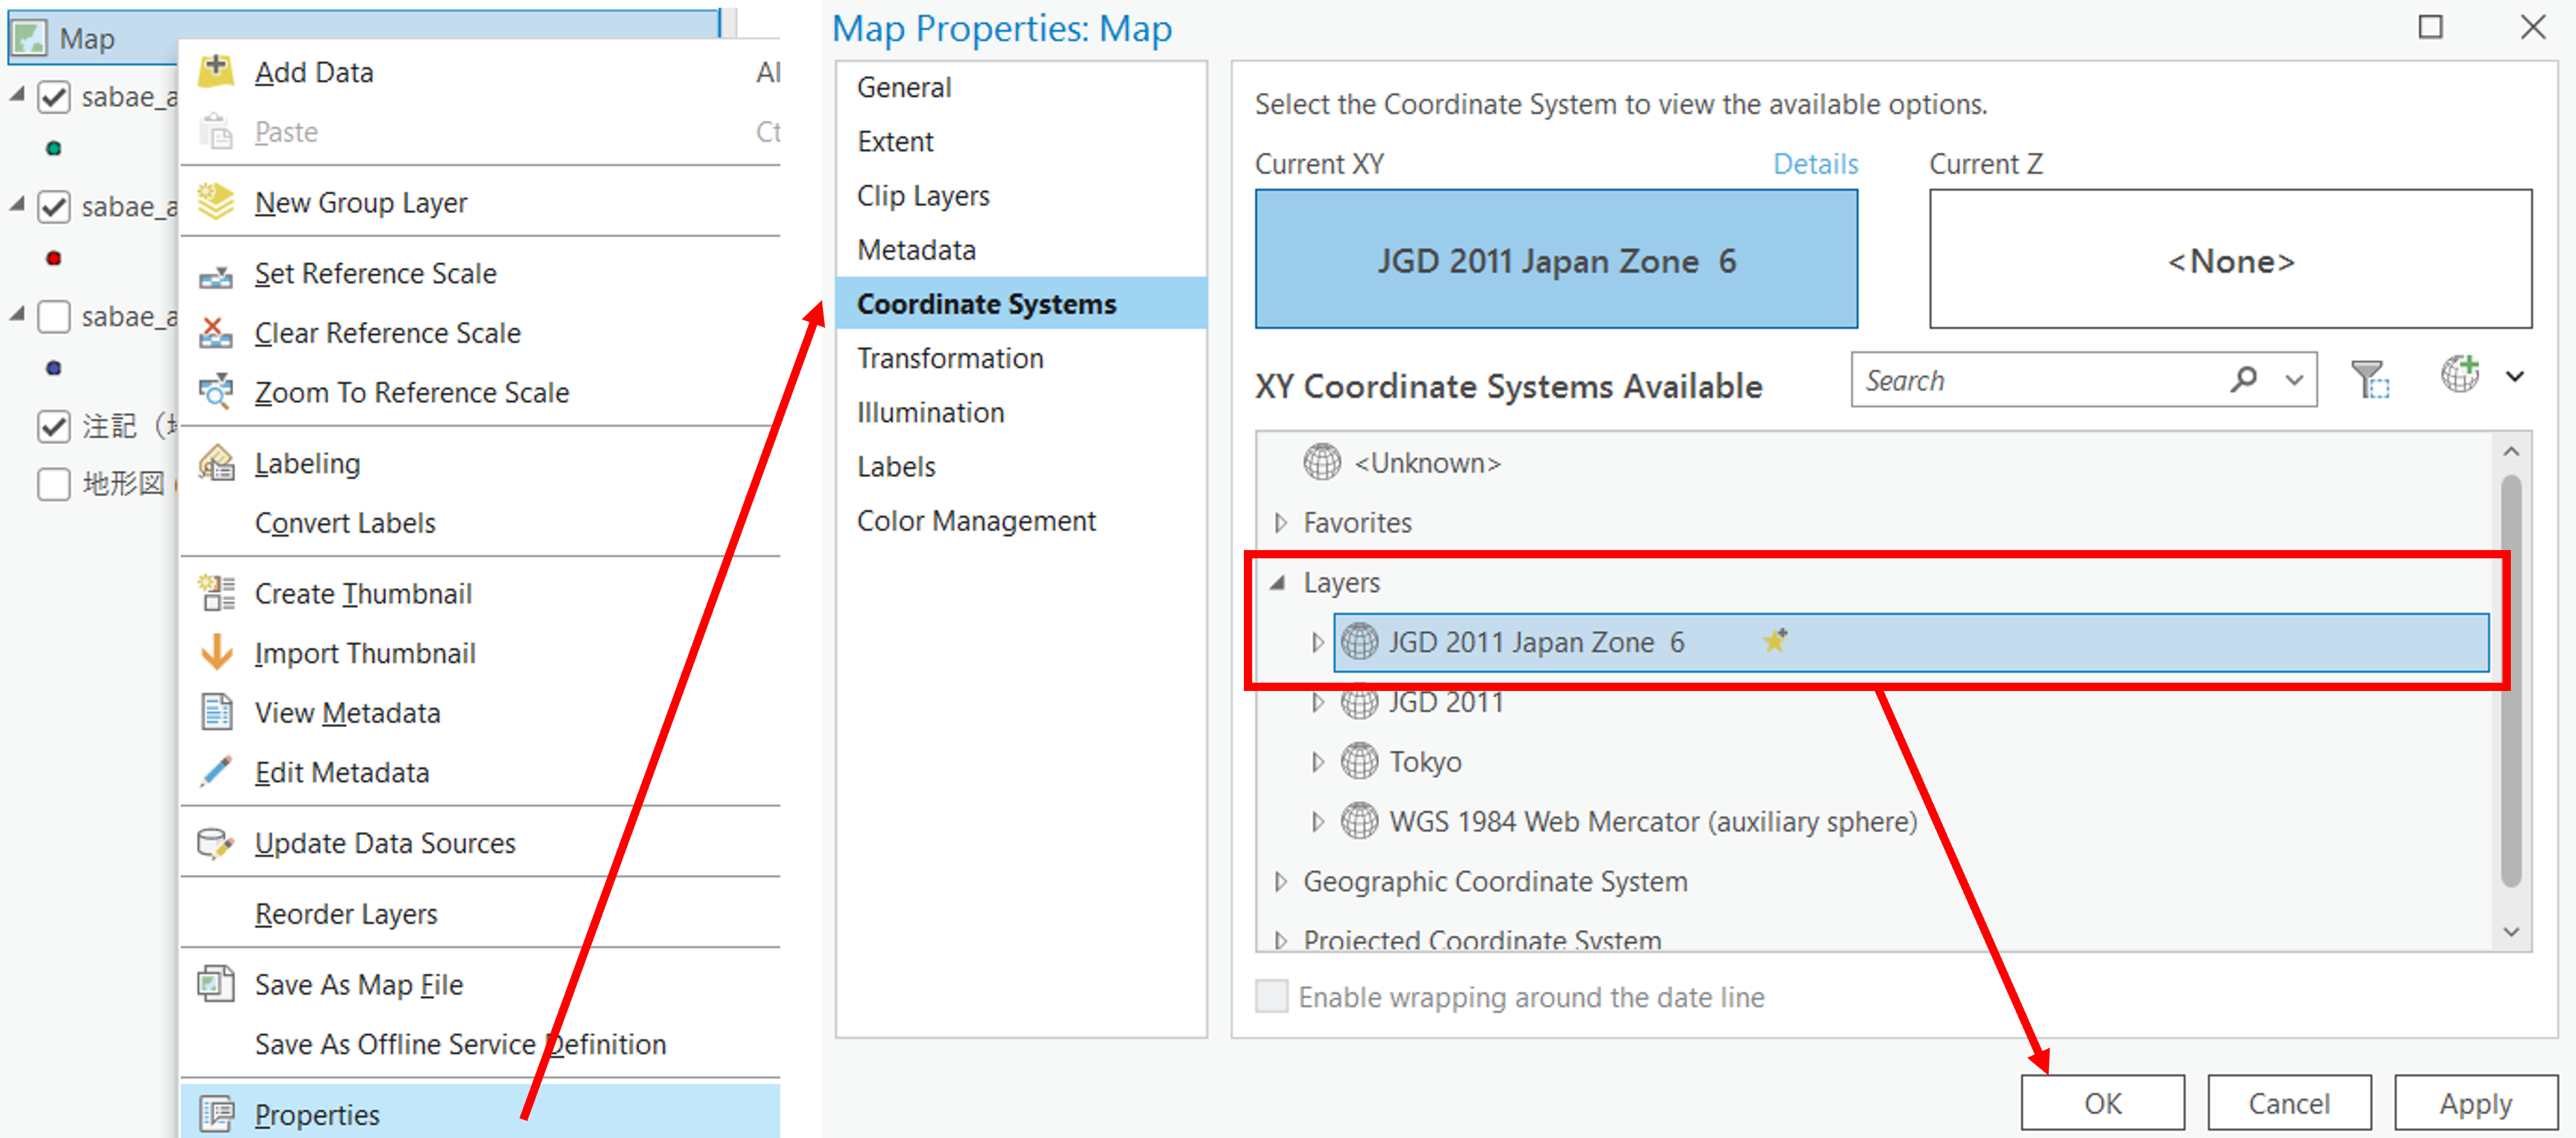The height and width of the screenshot is (1138, 2576).
Task: Expand Geographic Coordinate System group
Action: click(1280, 882)
